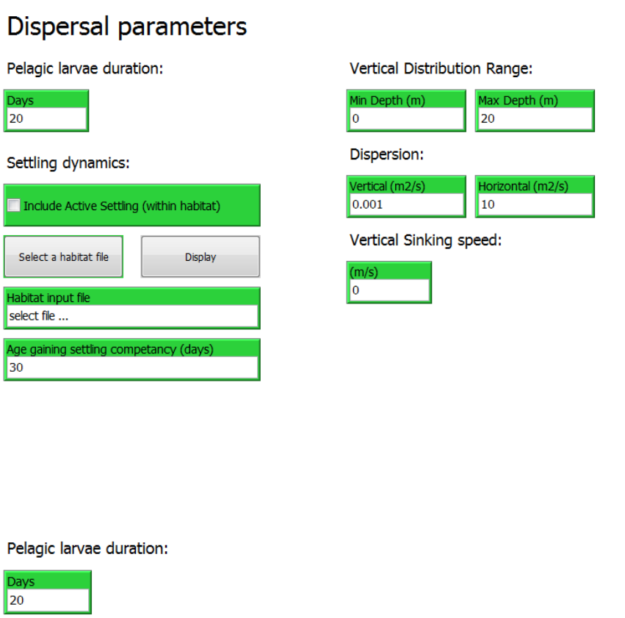Click the Dispersal parameters heading
Screen dimensions: 625x618
tap(127, 26)
